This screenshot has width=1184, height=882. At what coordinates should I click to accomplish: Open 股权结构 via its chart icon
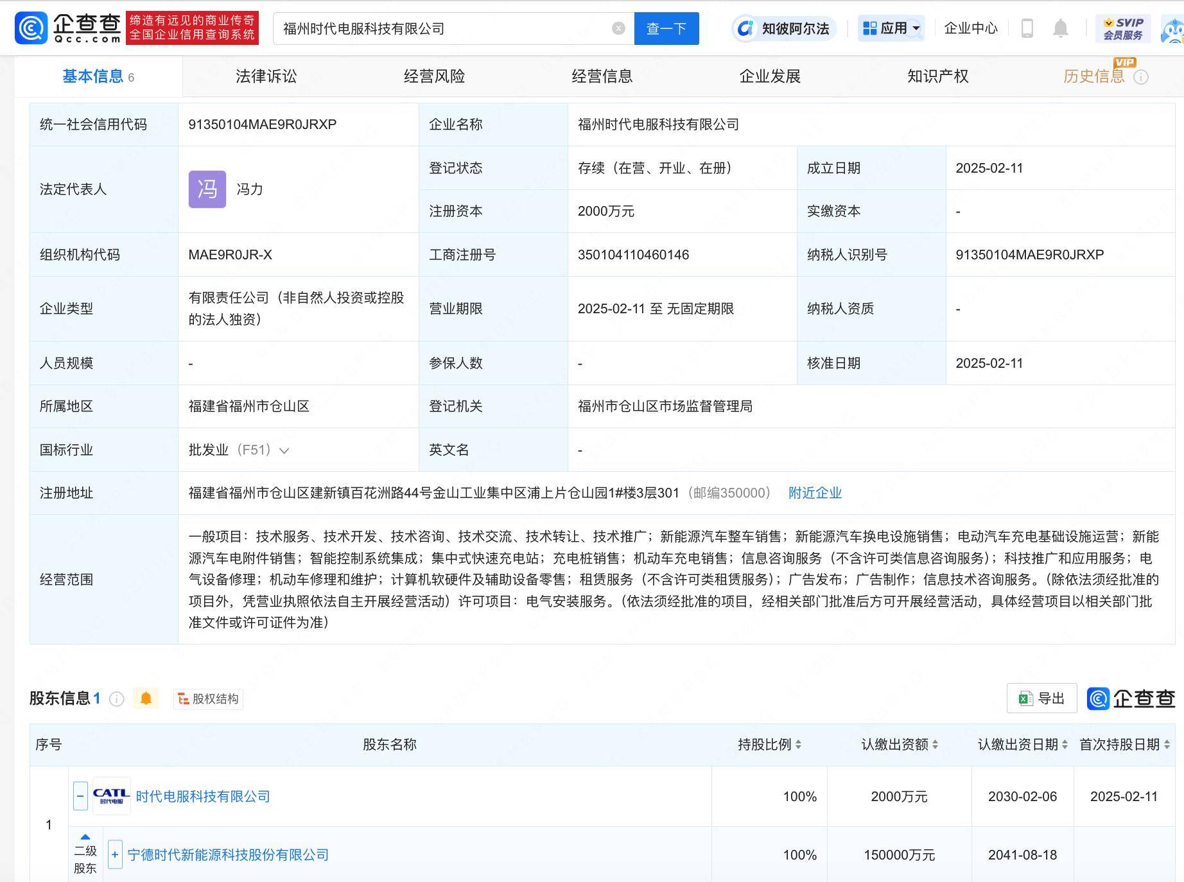point(184,699)
